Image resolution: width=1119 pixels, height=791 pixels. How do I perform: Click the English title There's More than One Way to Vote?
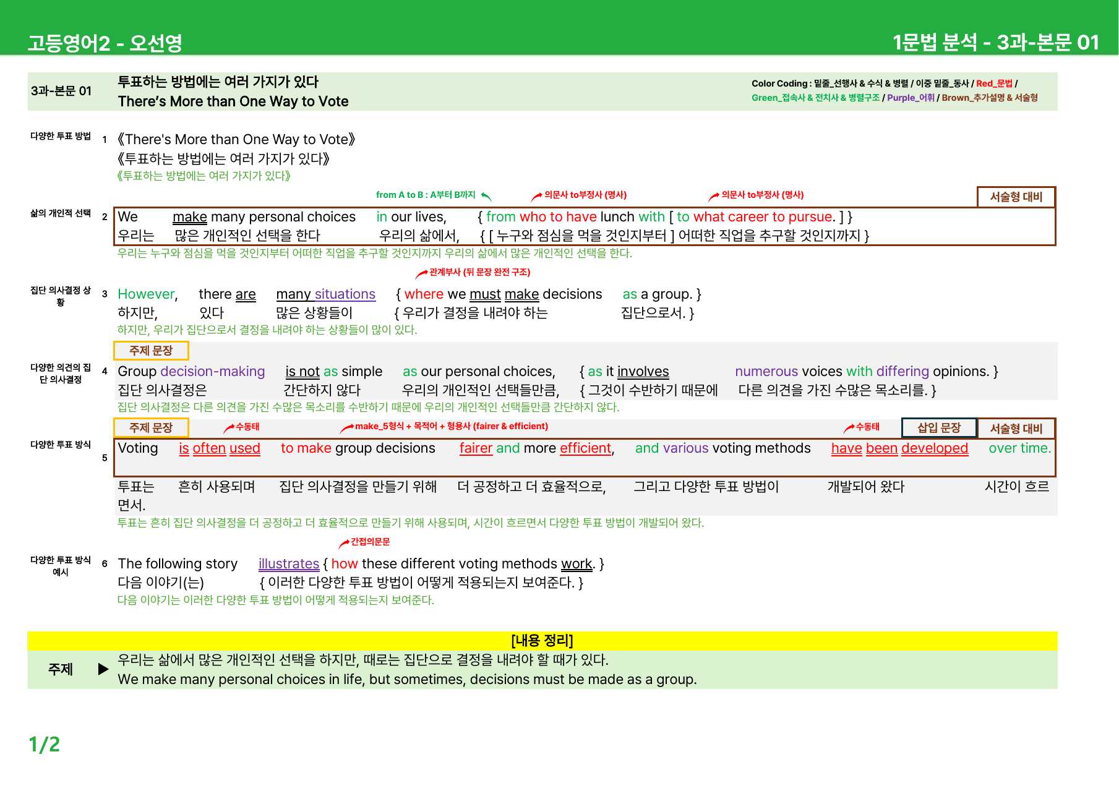point(233,101)
